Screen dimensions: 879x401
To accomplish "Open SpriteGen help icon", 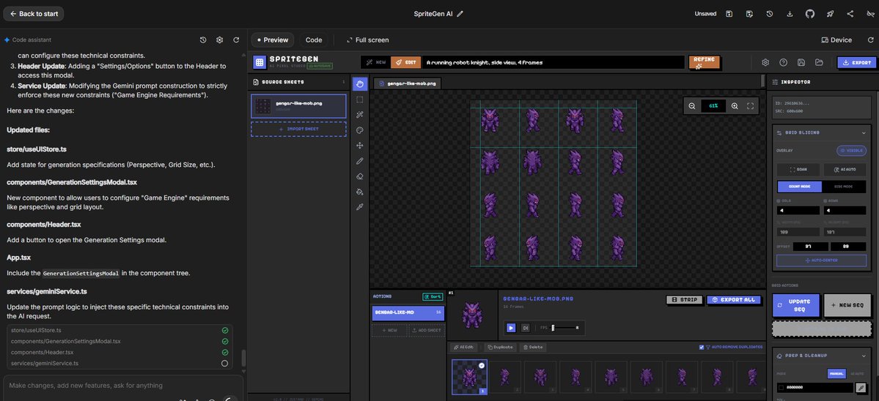I will point(783,63).
